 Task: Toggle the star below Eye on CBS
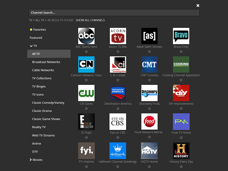tap(118, 137)
